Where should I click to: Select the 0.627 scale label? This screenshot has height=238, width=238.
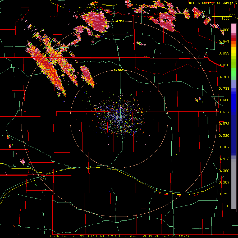pyautogui.click(x=224, y=112)
